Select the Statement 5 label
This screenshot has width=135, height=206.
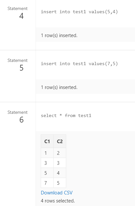point(17,65)
